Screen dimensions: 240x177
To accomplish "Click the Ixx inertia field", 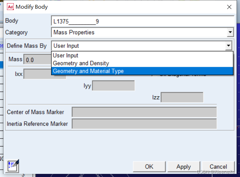I will [x=37, y=74].
